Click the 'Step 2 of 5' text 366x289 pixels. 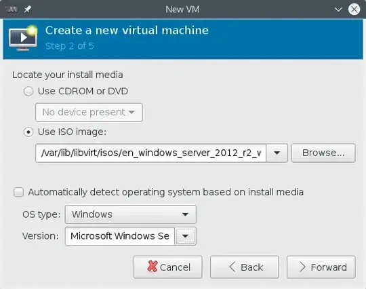[70, 46]
